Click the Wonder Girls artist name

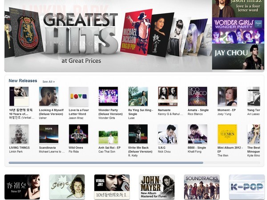pyautogui.click(x=107, y=118)
